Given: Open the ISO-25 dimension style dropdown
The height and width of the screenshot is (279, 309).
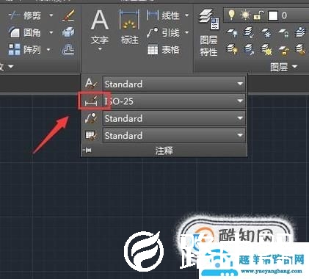Looking at the screenshot, I should pyautogui.click(x=174, y=101).
